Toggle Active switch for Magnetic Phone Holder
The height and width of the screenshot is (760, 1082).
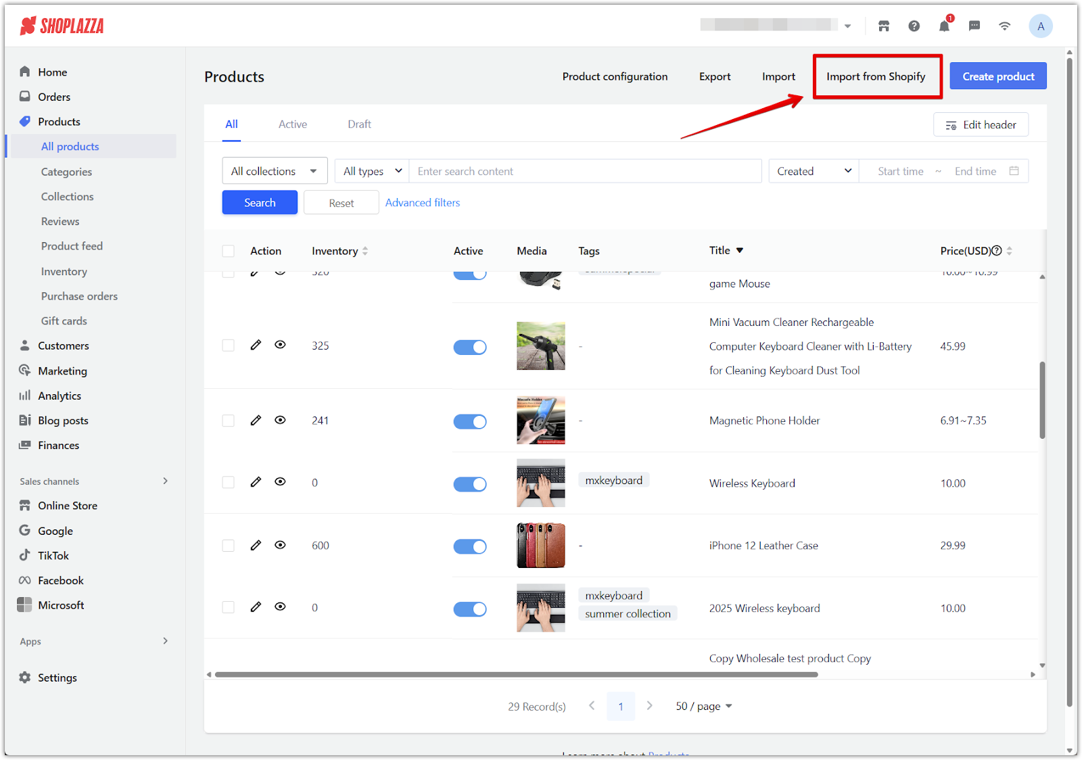tap(470, 422)
